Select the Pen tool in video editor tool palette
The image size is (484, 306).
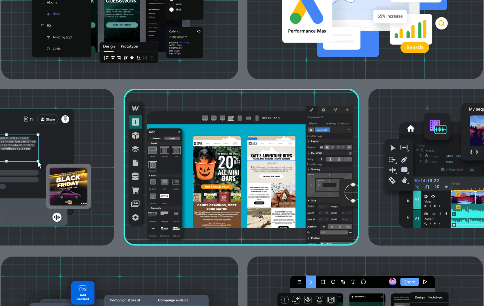point(404,160)
